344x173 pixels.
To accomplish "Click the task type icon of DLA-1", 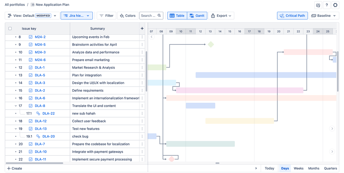I will point(31,68).
